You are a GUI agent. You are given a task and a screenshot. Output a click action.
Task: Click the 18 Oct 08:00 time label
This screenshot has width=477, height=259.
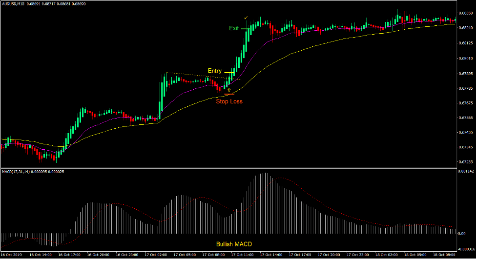pyautogui.click(x=445, y=255)
